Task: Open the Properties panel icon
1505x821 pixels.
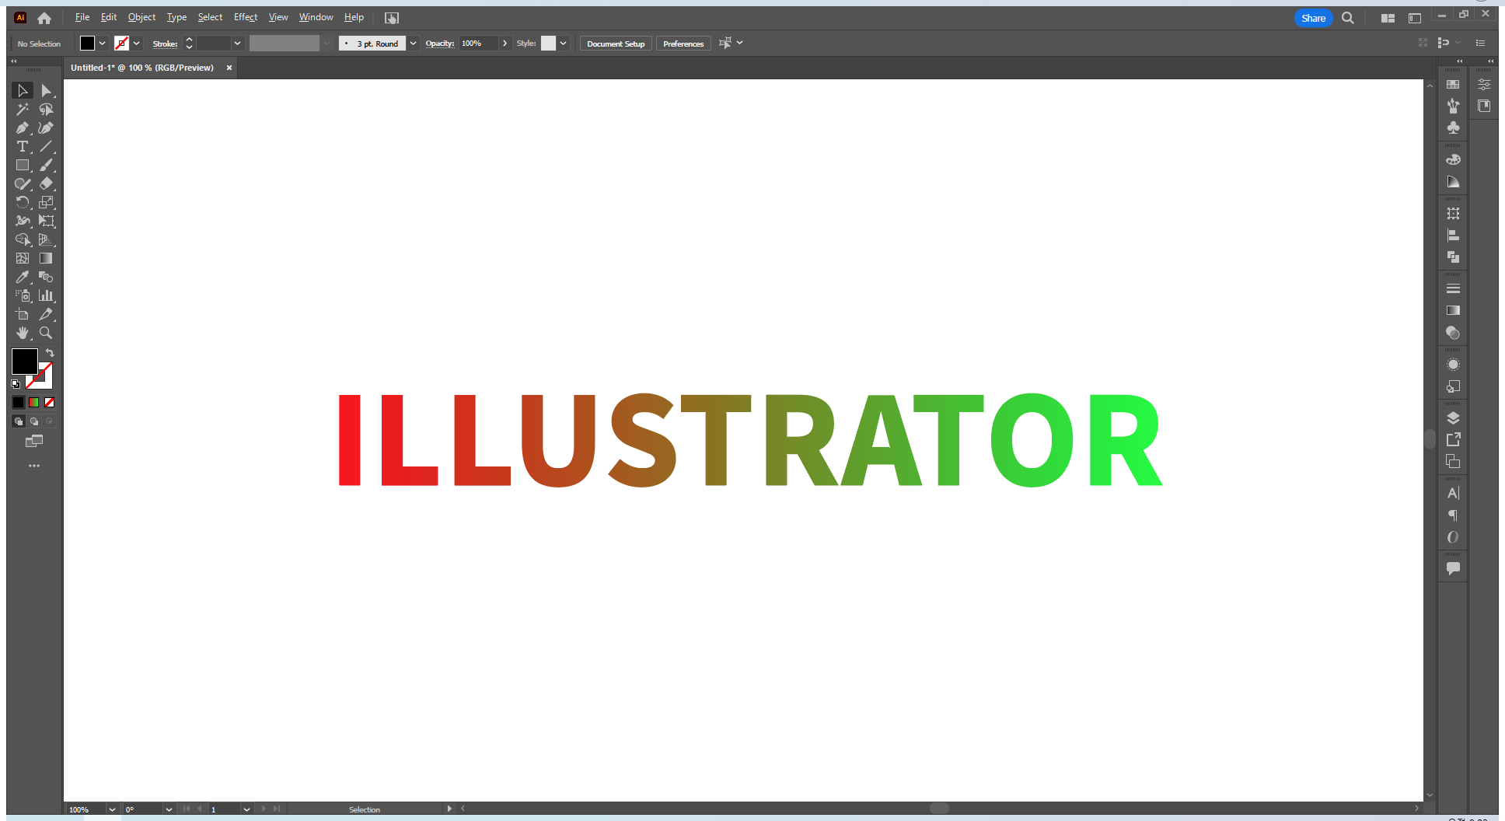Action: (1484, 84)
